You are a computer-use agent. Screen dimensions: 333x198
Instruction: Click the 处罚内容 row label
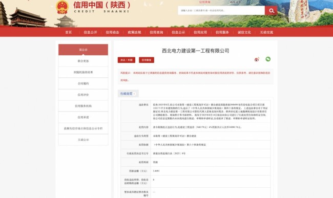[144, 127]
